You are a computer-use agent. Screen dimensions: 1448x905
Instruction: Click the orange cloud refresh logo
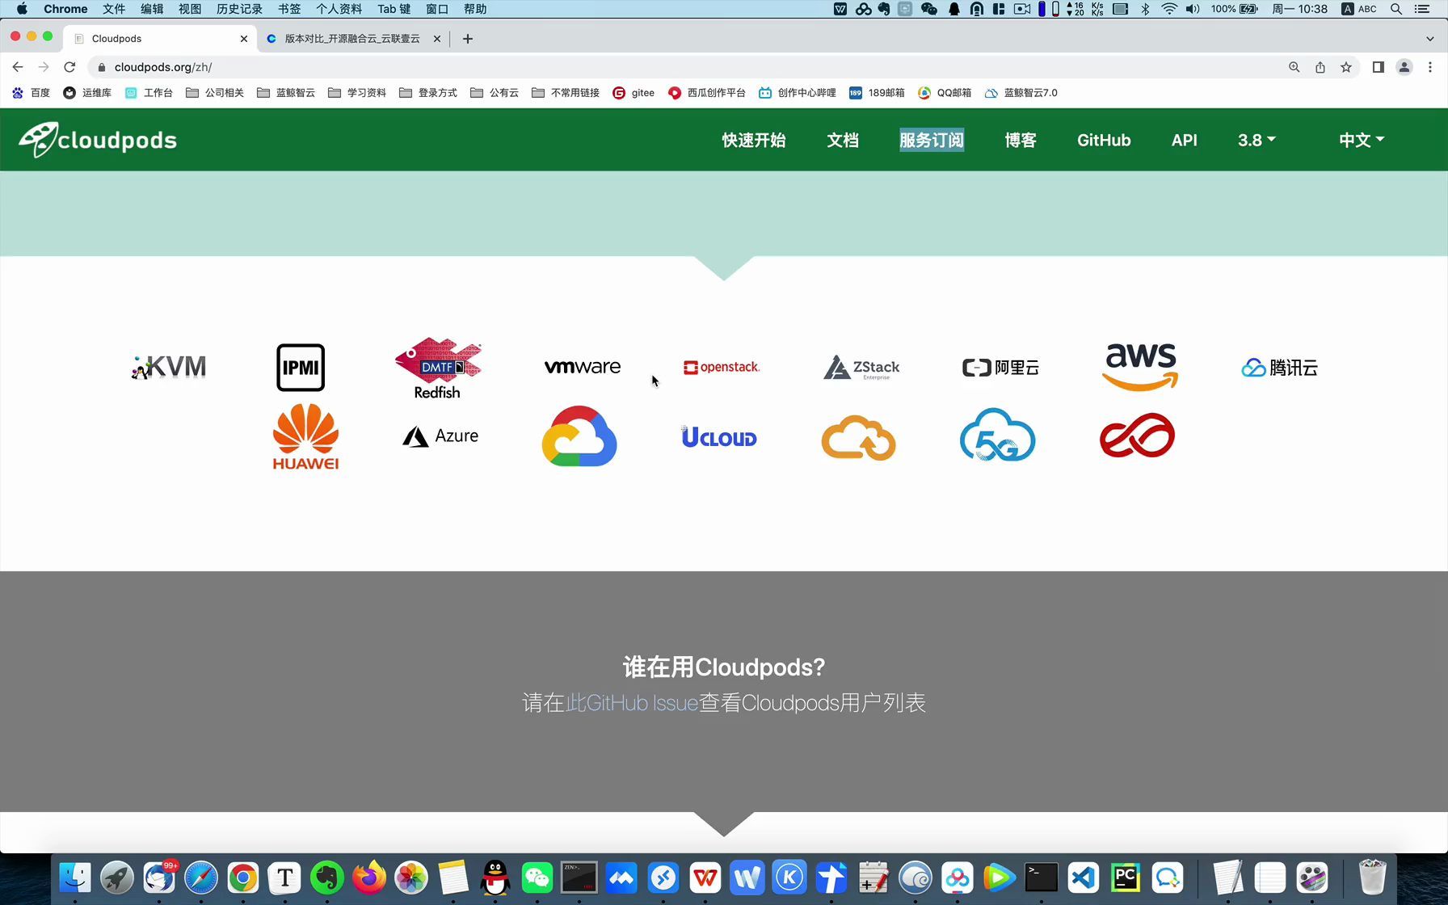(x=859, y=437)
